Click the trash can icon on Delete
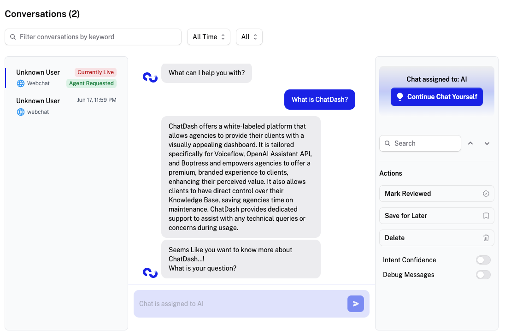The width and height of the screenshot is (505, 336). [486, 238]
